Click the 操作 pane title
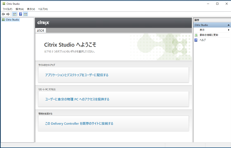The image size is (231, 148). 197,20
